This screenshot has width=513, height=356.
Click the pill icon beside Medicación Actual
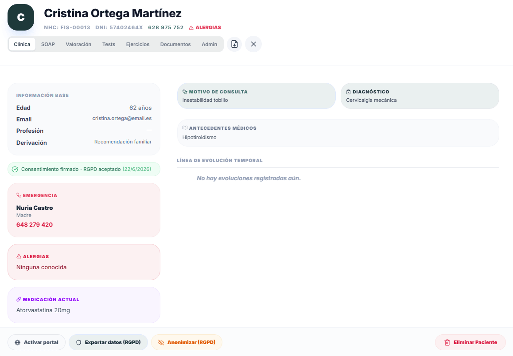[x=19, y=299]
